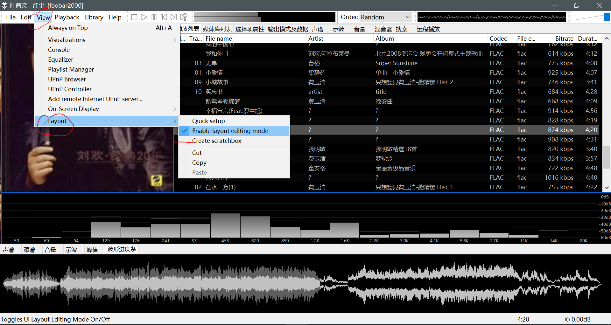Screen dimensions: 611x325
Task: Switch to the 波形进度条 tab at bottom
Action: (122, 249)
